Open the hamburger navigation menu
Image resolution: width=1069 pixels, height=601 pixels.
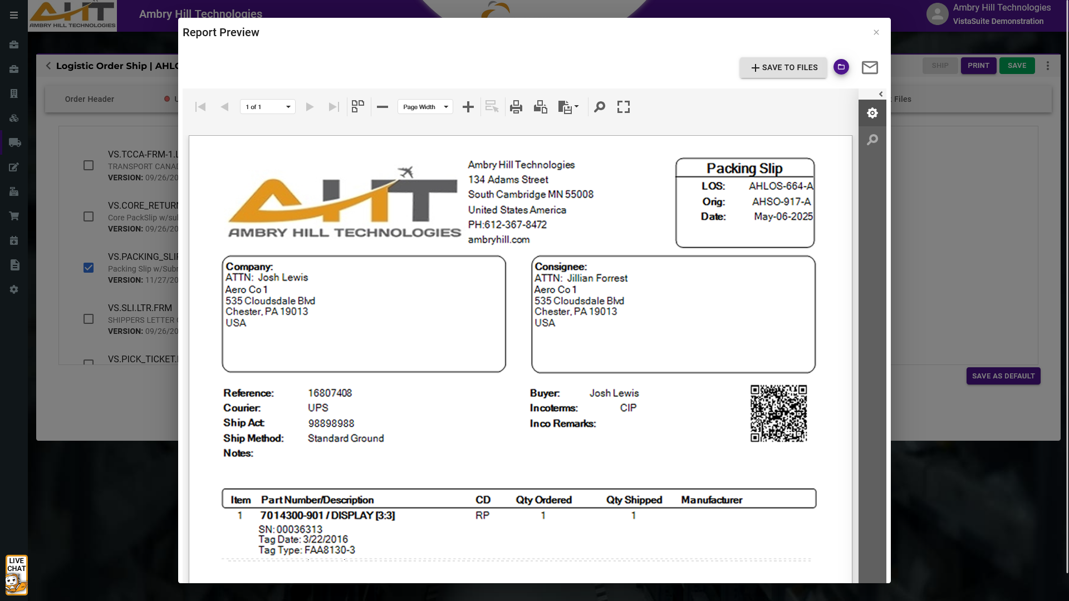14,15
